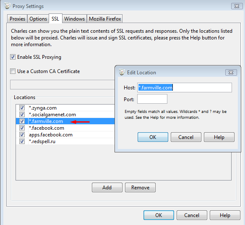Select the *.farmville.com list entry
This screenshot has width=245, height=225.
pos(65,121)
